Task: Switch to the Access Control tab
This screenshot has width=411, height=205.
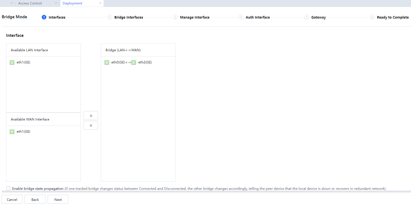Action: pyautogui.click(x=30, y=3)
